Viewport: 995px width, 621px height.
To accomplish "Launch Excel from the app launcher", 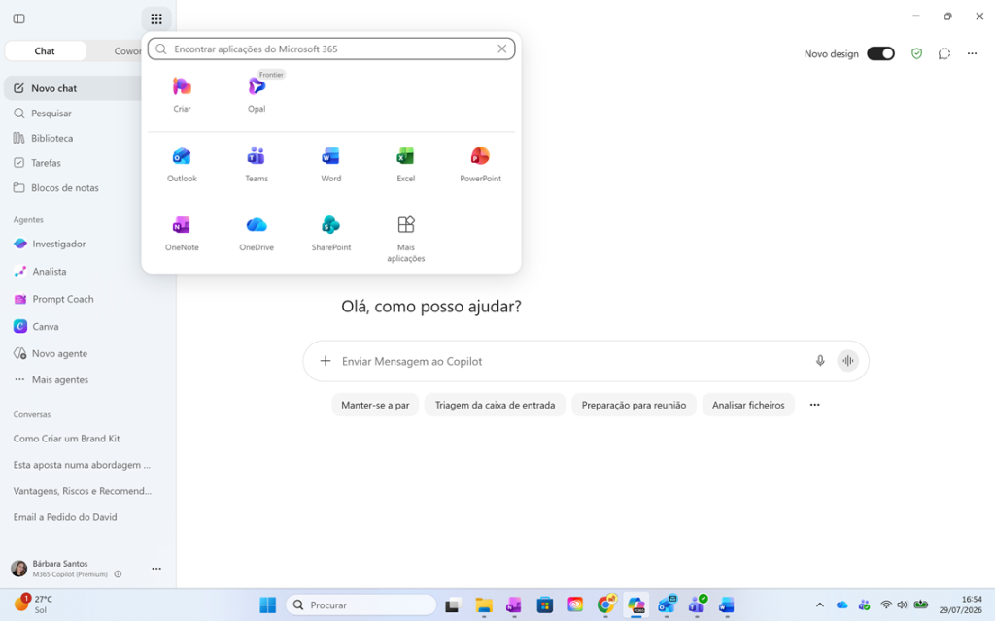I will tap(405, 164).
